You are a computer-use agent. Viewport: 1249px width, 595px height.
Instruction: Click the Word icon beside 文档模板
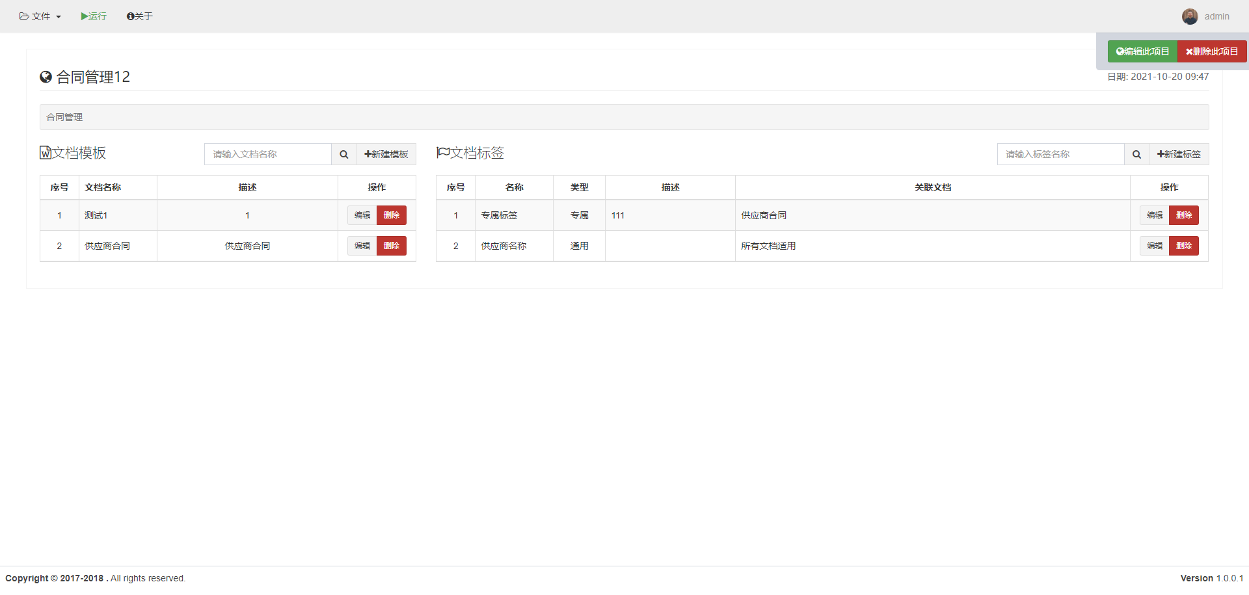coord(46,153)
